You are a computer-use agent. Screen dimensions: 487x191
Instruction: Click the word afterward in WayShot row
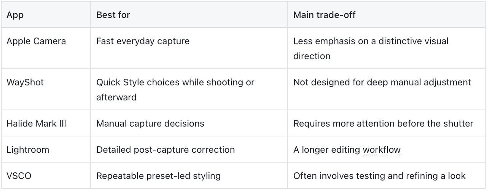116,97
